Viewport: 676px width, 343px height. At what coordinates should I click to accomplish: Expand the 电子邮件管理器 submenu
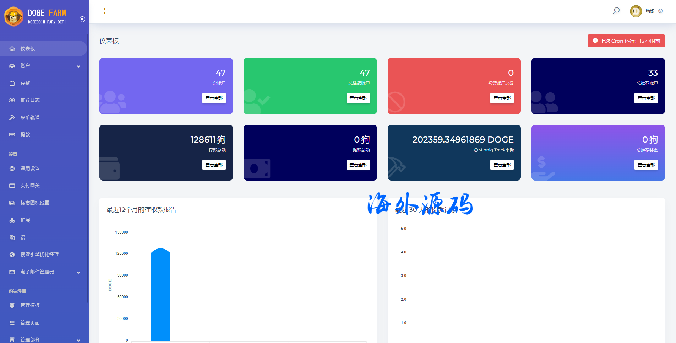tap(78, 272)
